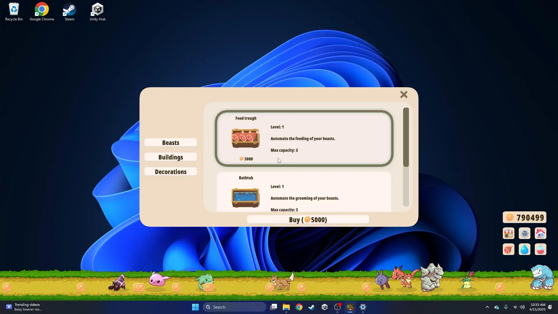The image size is (558, 314).
Task: Open Steam from the taskbar
Action: pyautogui.click(x=312, y=307)
